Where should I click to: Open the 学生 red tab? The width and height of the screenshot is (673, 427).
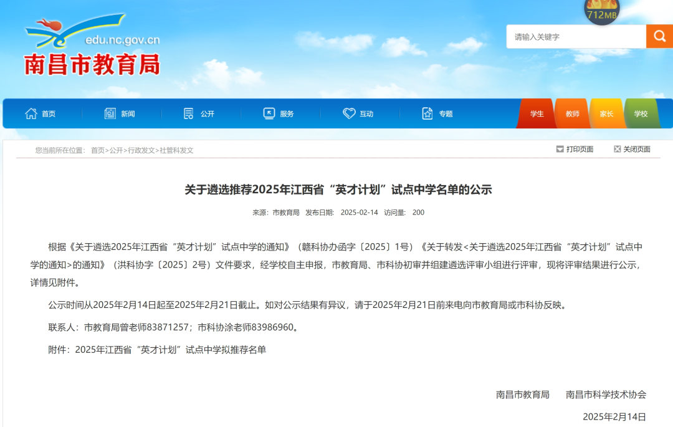(x=537, y=114)
